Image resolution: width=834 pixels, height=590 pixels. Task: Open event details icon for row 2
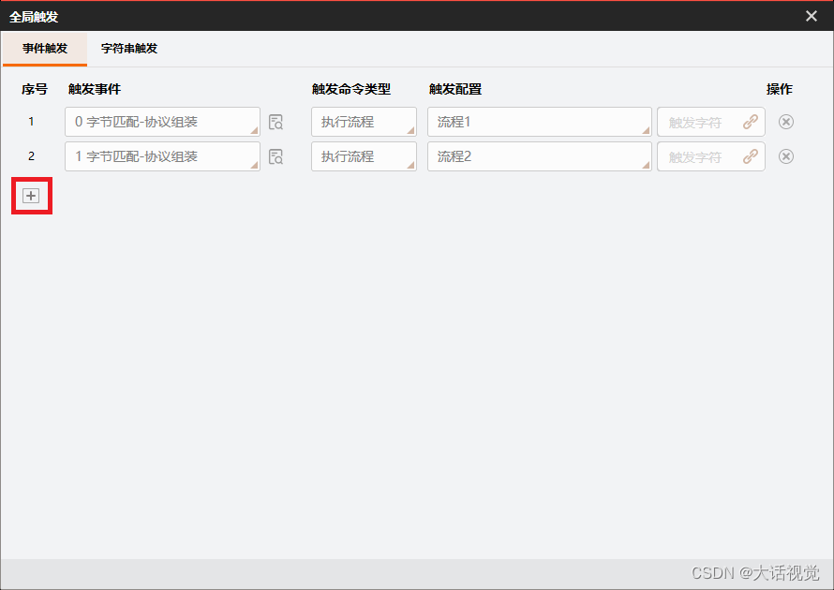[x=276, y=156]
